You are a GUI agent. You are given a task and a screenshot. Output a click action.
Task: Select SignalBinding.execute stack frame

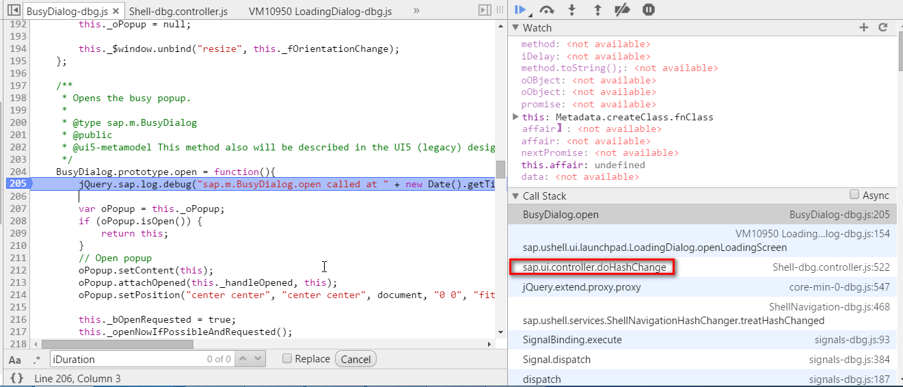pos(702,340)
